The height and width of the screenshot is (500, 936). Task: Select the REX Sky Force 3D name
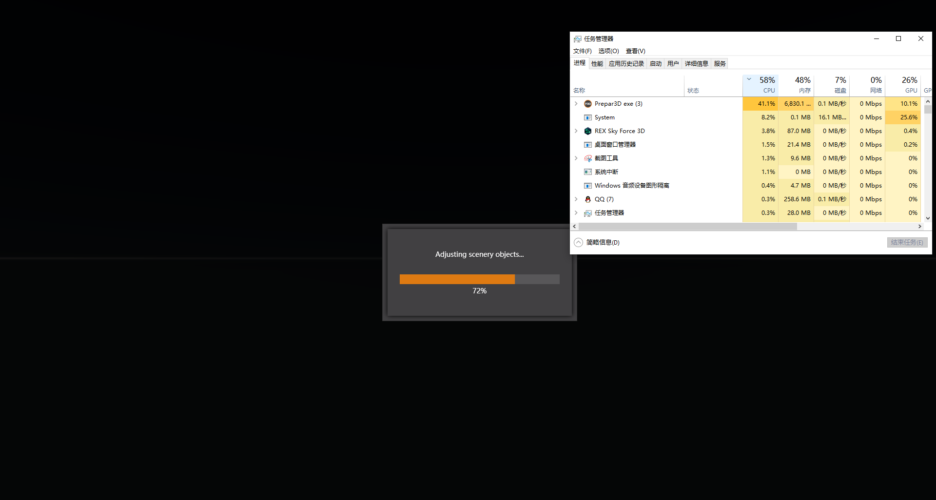pyautogui.click(x=620, y=131)
